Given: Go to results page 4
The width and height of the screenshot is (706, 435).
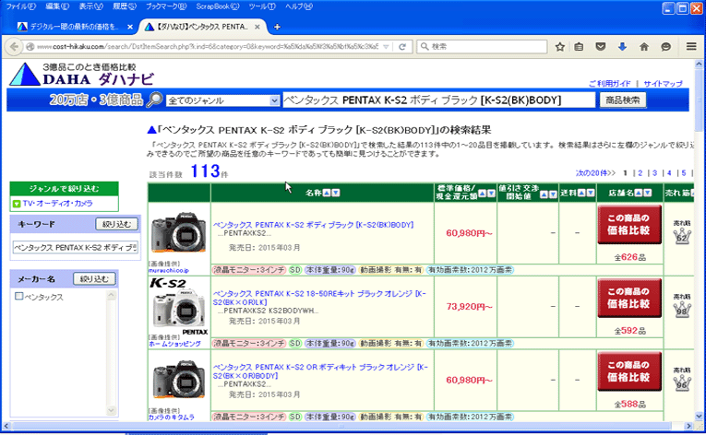Looking at the screenshot, I should pyautogui.click(x=669, y=173).
